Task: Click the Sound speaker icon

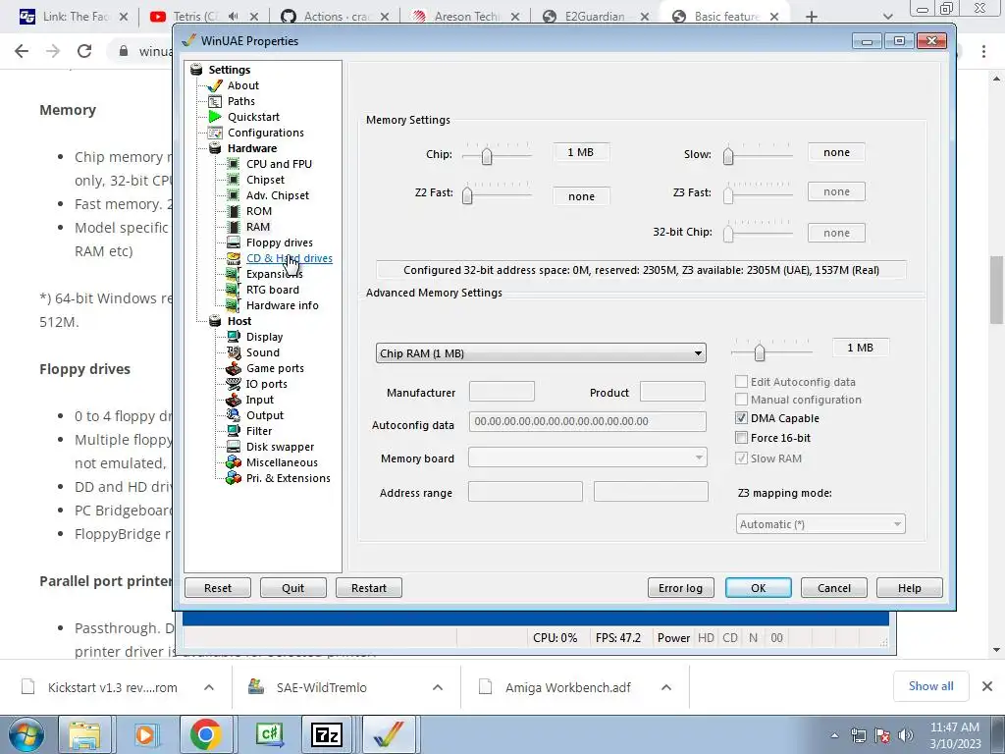Action: pyautogui.click(x=234, y=352)
